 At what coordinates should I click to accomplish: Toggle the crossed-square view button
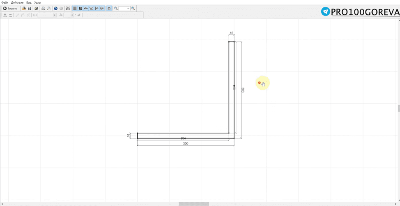click(x=80, y=8)
